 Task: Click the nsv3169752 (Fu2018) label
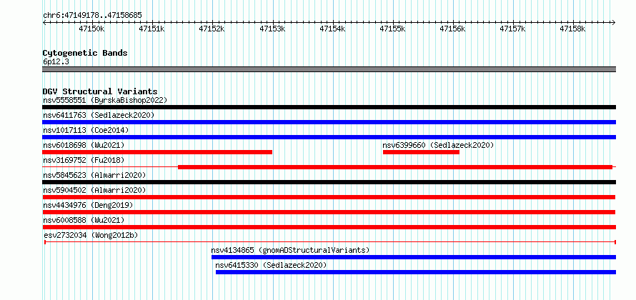click(84, 160)
